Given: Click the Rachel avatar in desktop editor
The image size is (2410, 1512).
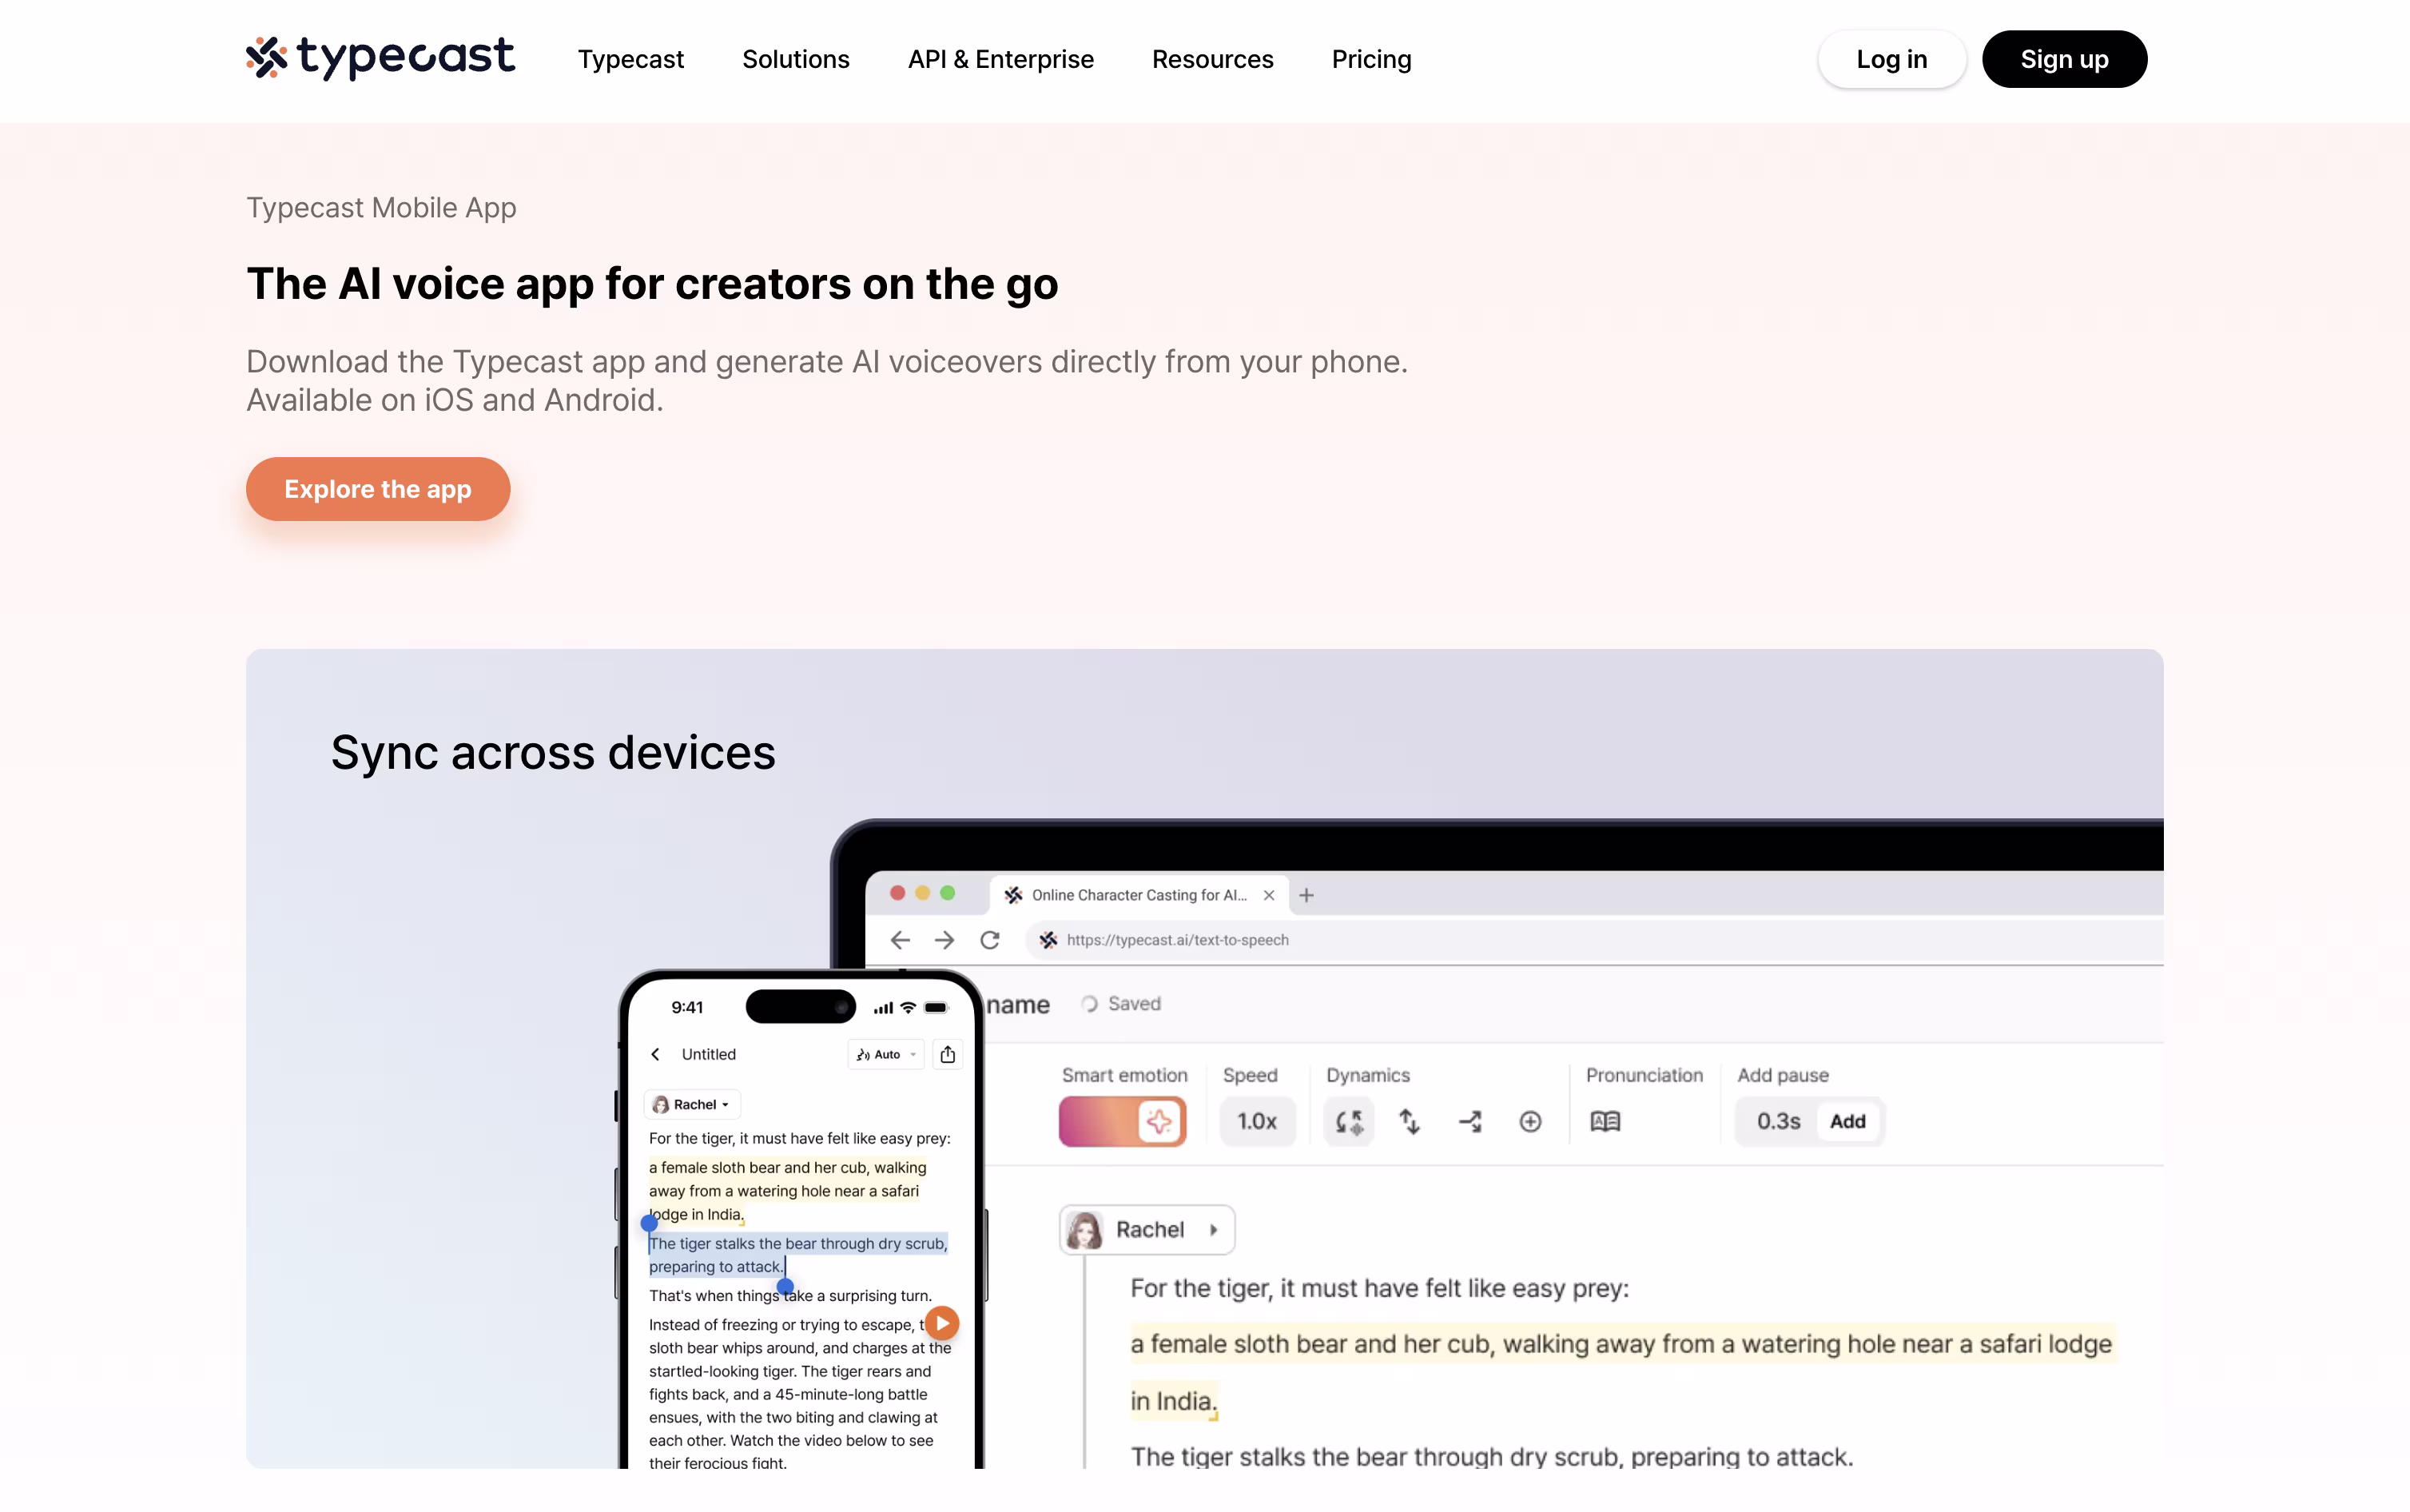Looking at the screenshot, I should pyautogui.click(x=1084, y=1229).
